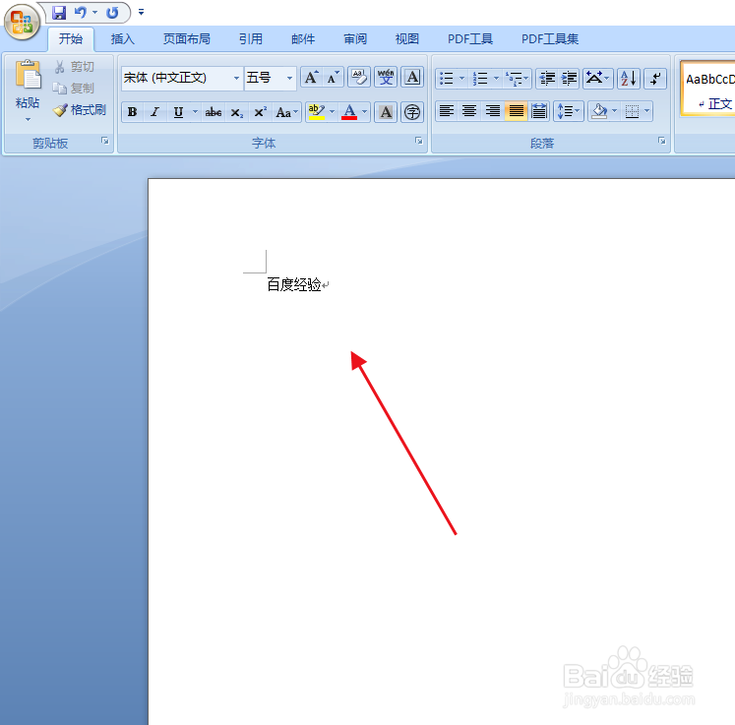This screenshot has height=725, width=735.
Task: Open the Office button menu
Action: [22, 22]
